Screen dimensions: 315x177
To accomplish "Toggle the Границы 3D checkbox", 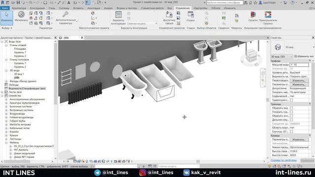I will [x=291, y=132].
